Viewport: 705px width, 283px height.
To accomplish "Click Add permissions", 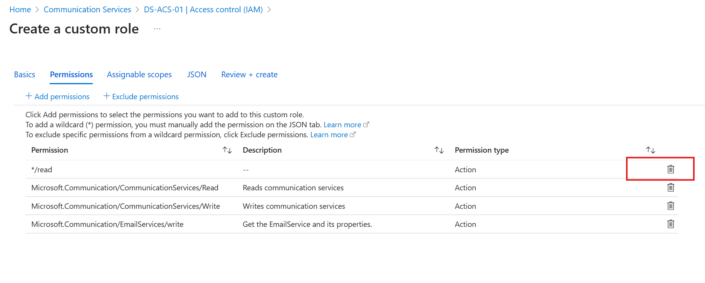I will (57, 97).
